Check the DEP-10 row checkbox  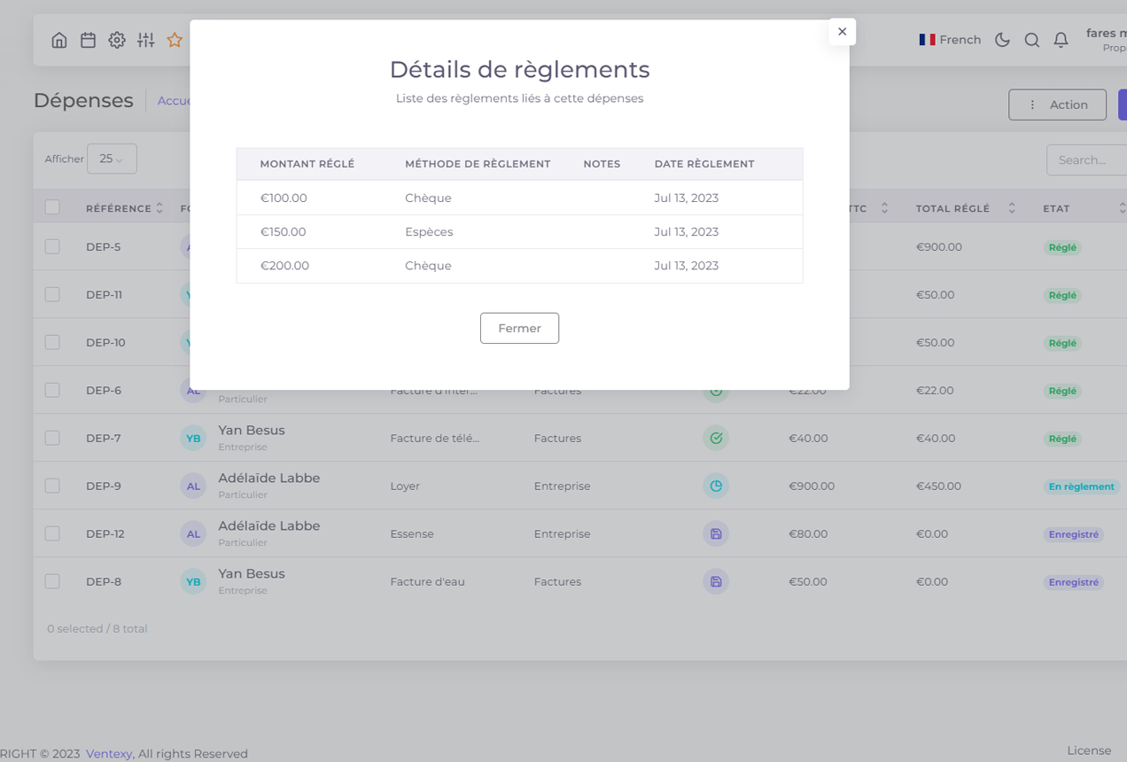(52, 342)
